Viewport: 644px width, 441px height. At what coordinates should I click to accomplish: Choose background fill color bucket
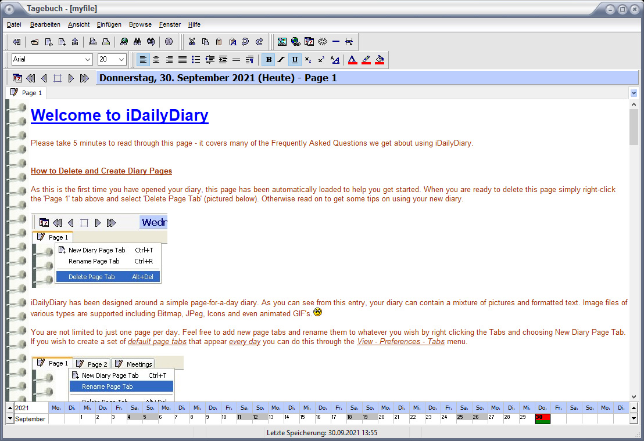pos(380,60)
